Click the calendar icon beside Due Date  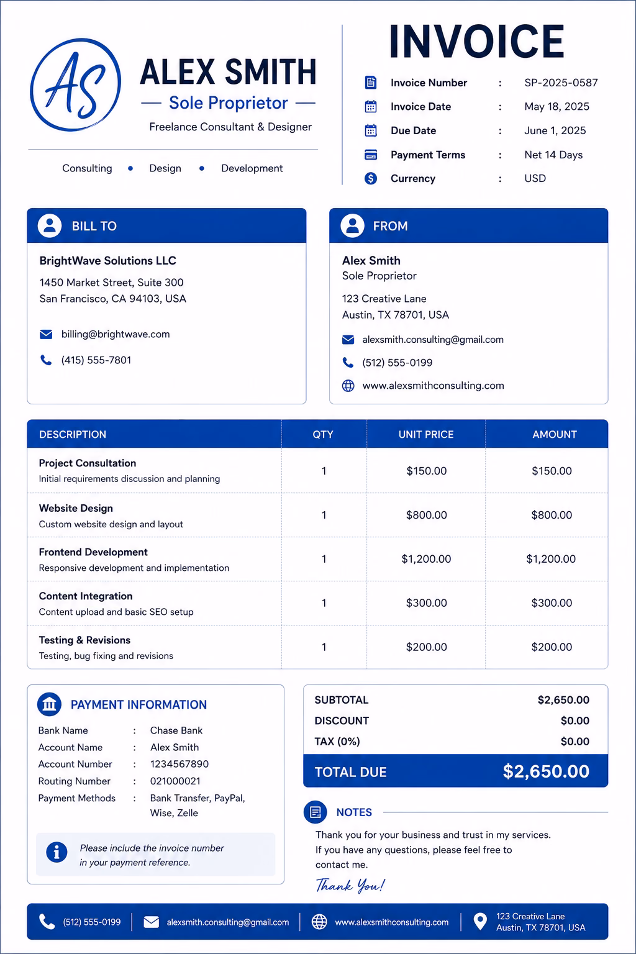click(x=371, y=130)
